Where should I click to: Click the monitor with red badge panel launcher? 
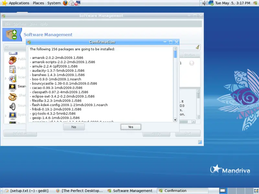click(x=77, y=3)
